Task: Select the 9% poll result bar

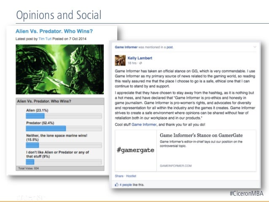Action: tap(64, 162)
